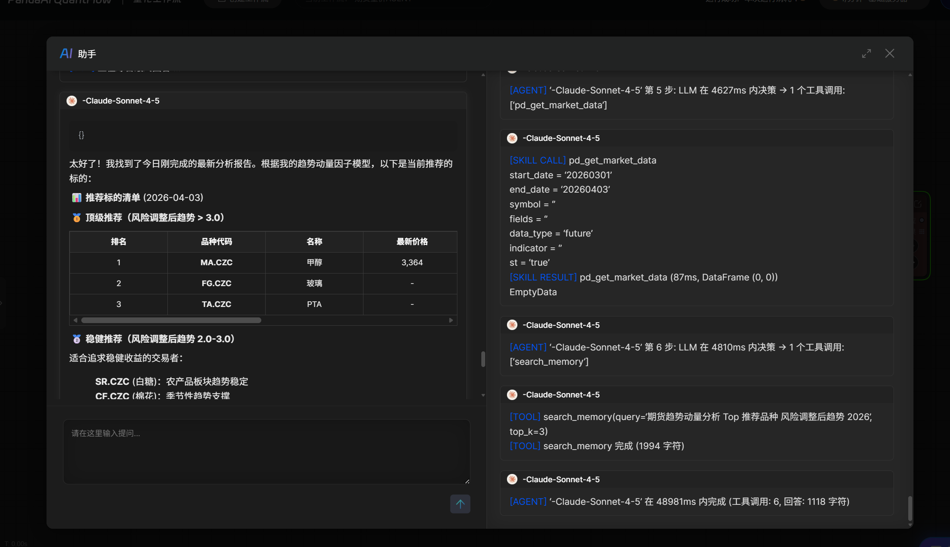This screenshot has height=547, width=950.
Task: Select the MA.CZC cell in table
Action: point(216,263)
